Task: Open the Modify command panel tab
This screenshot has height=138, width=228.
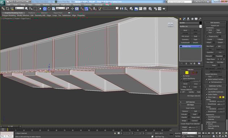Action: click(184, 19)
